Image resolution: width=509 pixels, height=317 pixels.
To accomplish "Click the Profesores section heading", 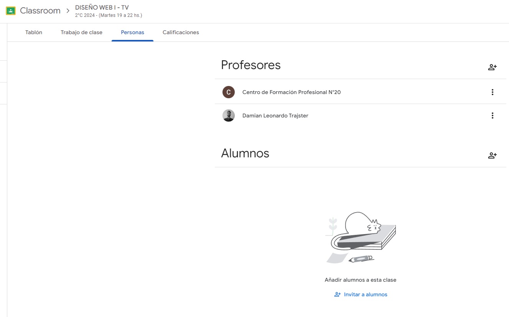I will pyautogui.click(x=251, y=65).
